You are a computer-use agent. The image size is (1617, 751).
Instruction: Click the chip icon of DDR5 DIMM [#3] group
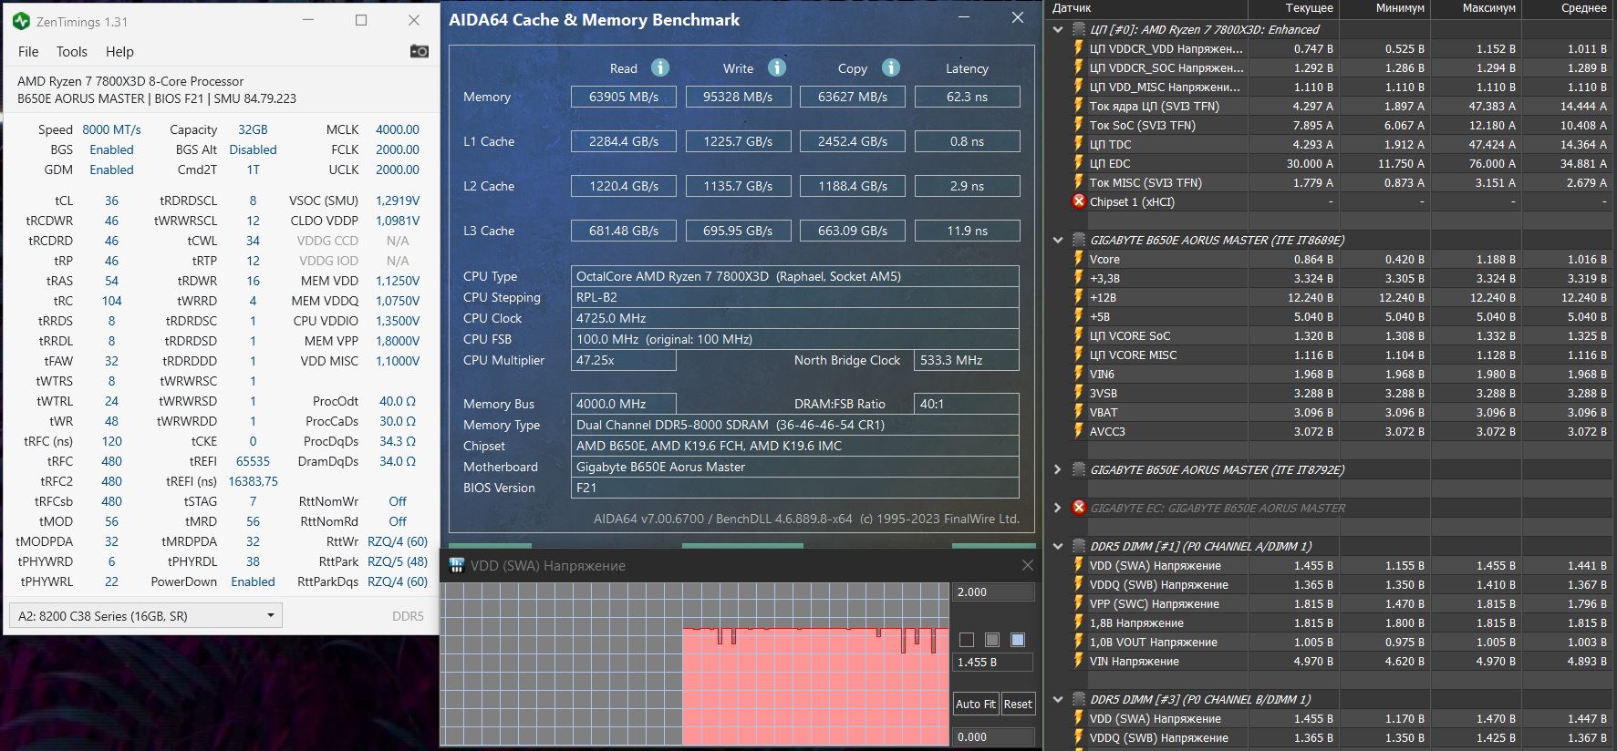(1079, 699)
